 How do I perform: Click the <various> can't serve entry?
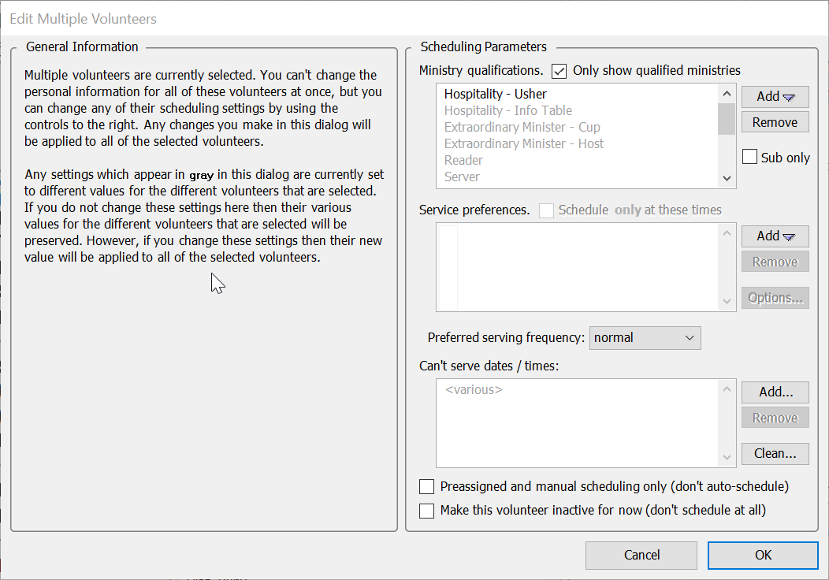474,390
